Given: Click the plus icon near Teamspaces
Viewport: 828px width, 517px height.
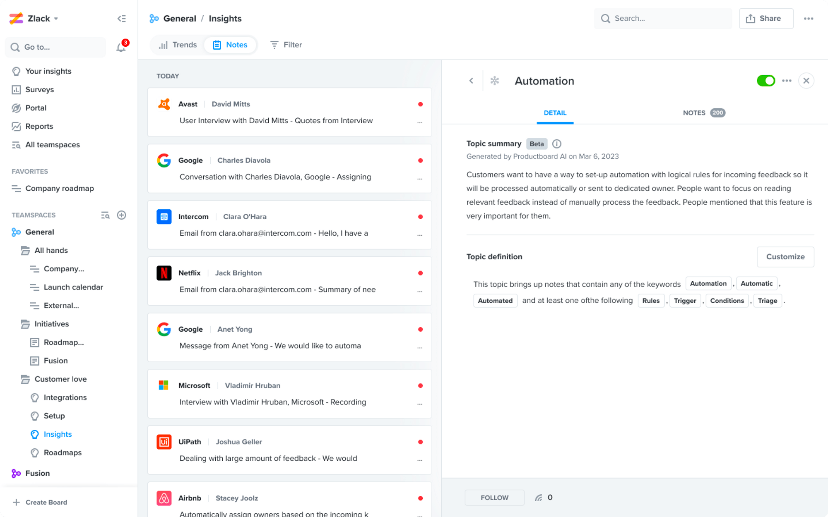Looking at the screenshot, I should pyautogui.click(x=121, y=215).
